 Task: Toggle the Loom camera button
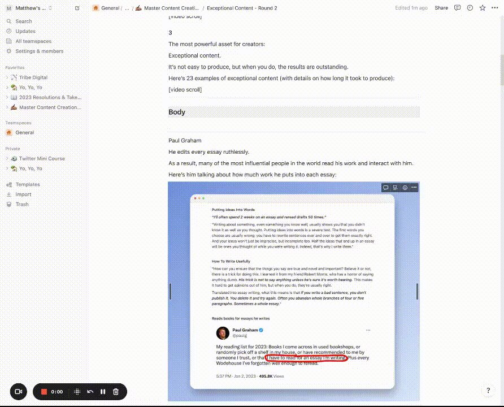tap(19, 392)
